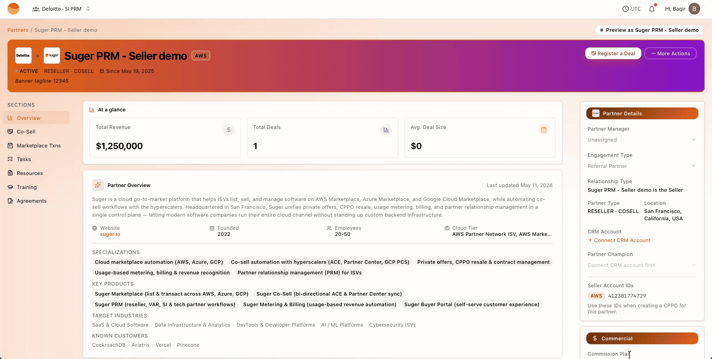712x359 pixels.
Task: Click the calendar icon beside Since May 19
Action: 102,71
